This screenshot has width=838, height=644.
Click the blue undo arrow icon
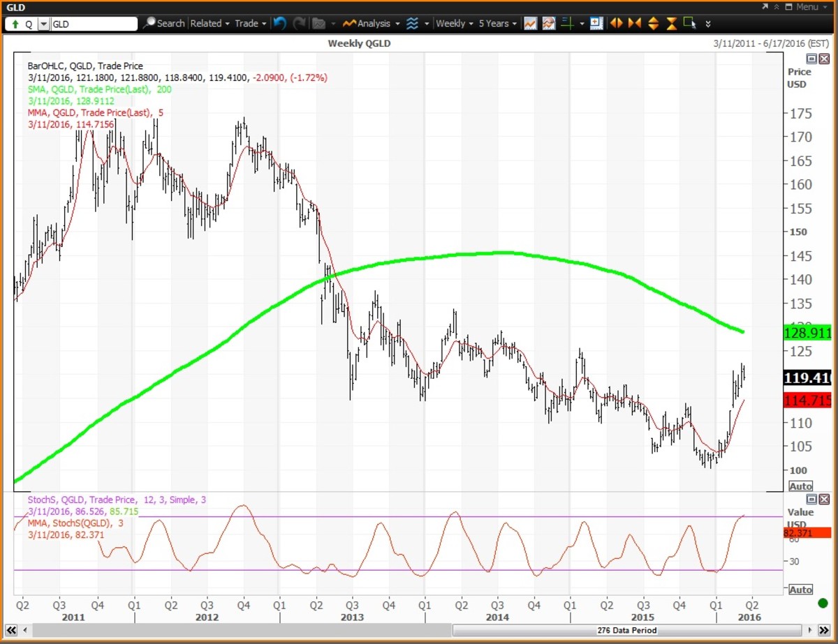[279, 23]
